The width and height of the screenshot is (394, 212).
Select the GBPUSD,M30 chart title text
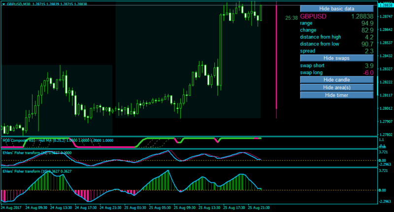tap(18, 4)
